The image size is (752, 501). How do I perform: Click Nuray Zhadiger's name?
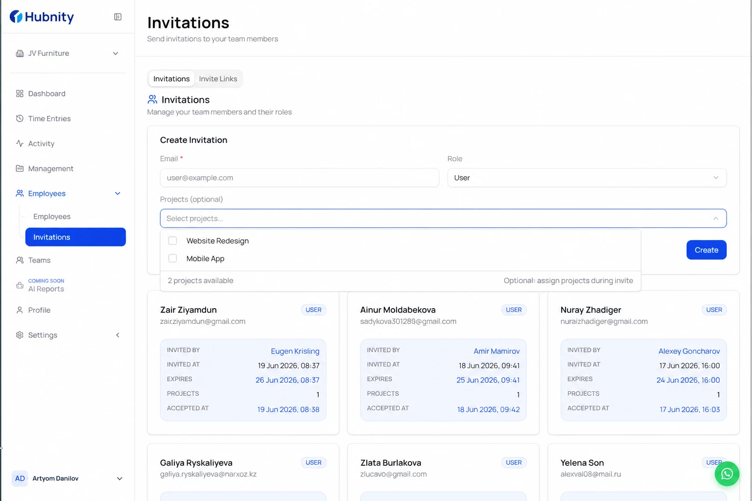click(591, 310)
